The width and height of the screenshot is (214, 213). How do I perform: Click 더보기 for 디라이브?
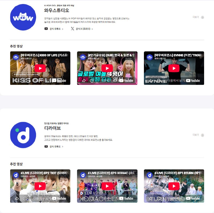(196, 135)
